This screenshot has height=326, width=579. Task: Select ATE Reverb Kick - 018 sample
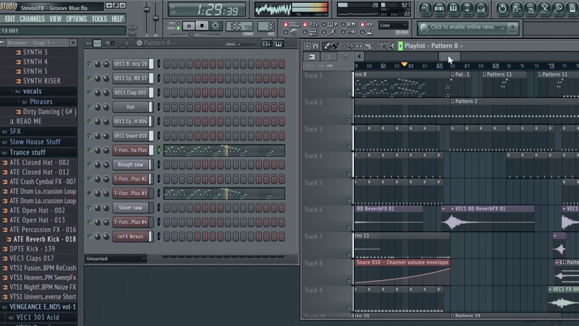[x=44, y=239]
